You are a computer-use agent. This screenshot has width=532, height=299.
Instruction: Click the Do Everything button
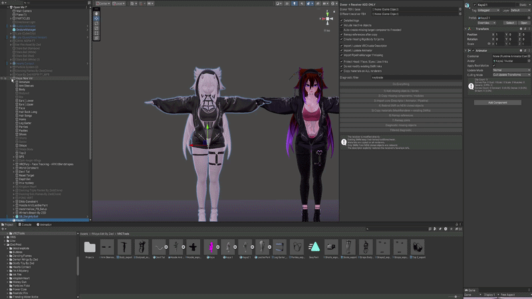click(x=401, y=84)
